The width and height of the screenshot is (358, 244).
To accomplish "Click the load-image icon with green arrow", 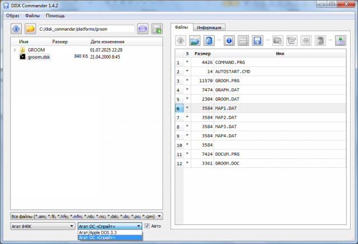I will click(x=157, y=29).
